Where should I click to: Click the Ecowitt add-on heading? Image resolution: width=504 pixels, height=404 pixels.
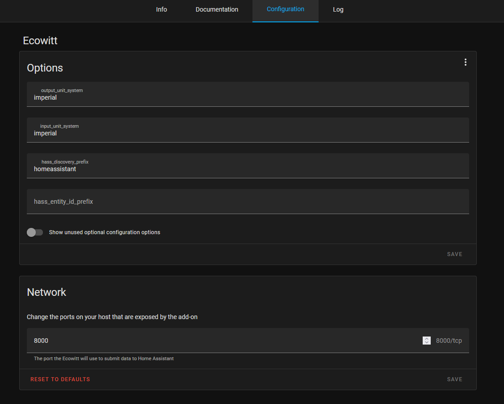coord(40,41)
